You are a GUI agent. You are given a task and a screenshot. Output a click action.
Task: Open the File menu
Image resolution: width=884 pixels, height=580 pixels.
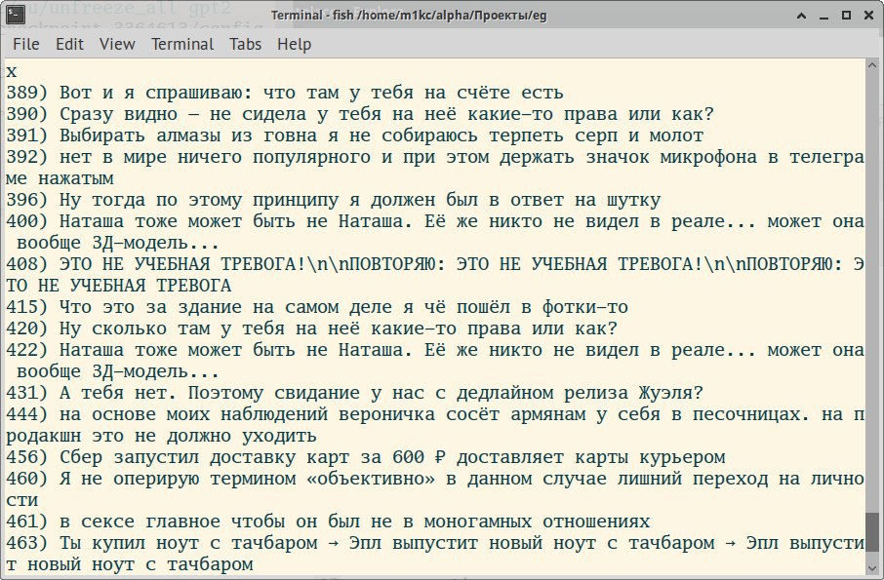tap(26, 44)
